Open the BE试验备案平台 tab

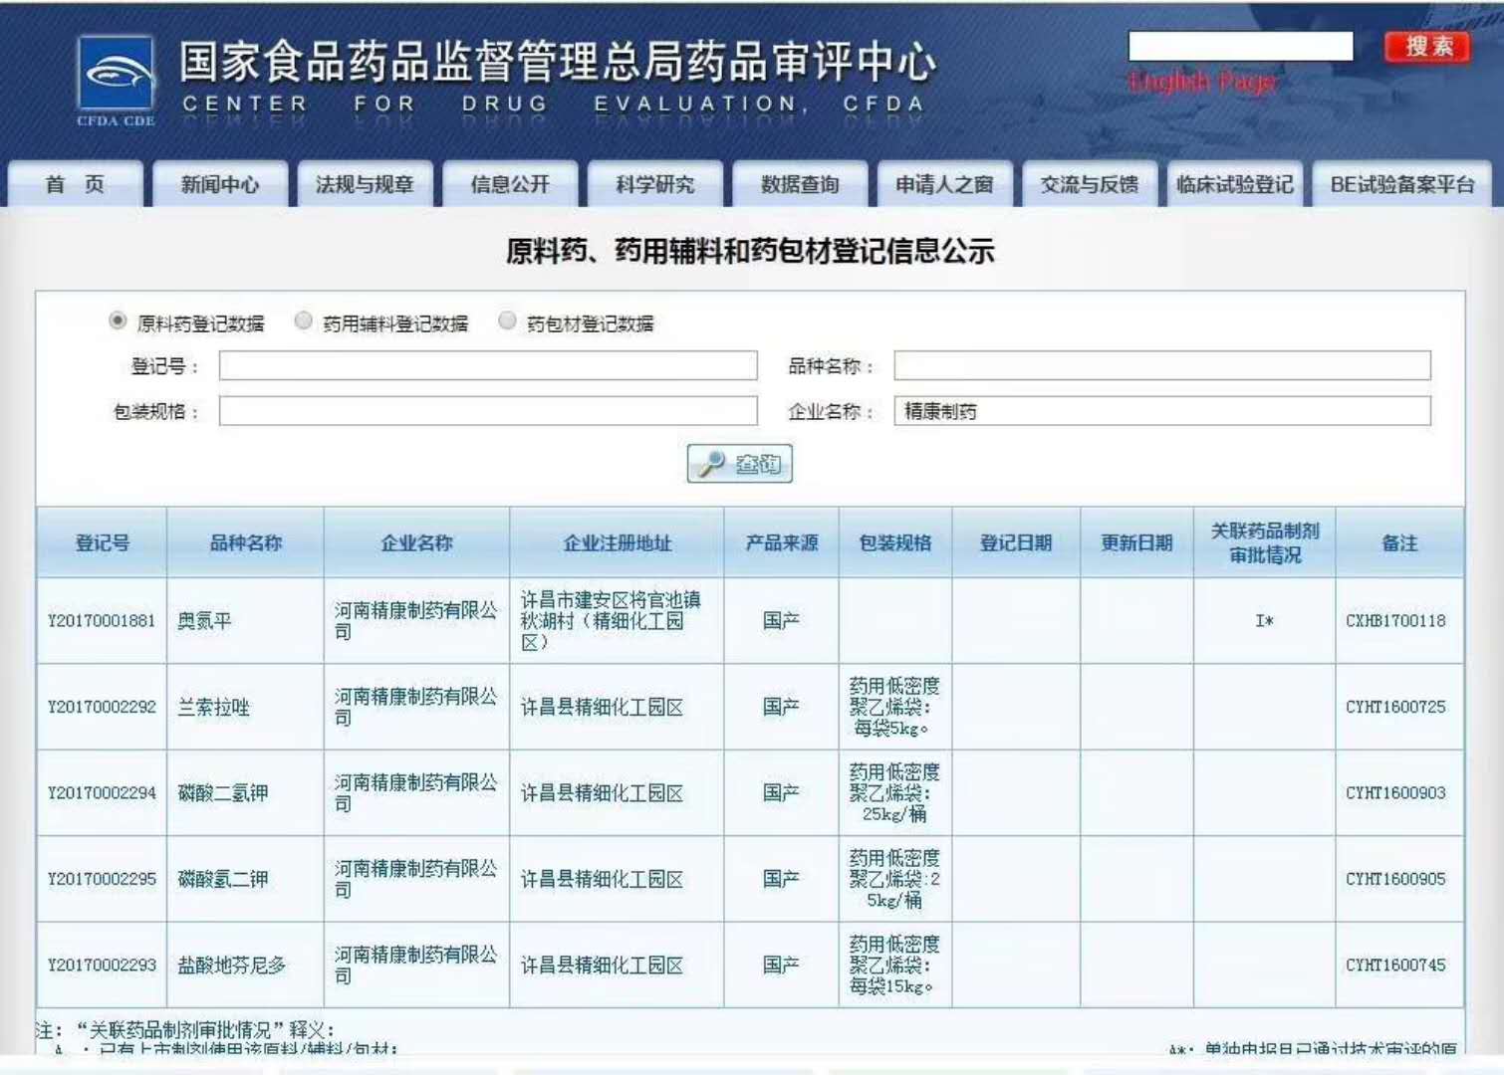coord(1401,184)
